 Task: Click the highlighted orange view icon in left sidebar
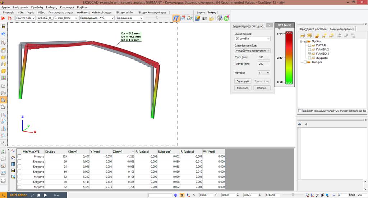click(x=3, y=100)
